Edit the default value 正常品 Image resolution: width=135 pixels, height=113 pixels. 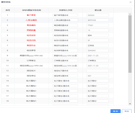pyautogui.click(x=98, y=45)
